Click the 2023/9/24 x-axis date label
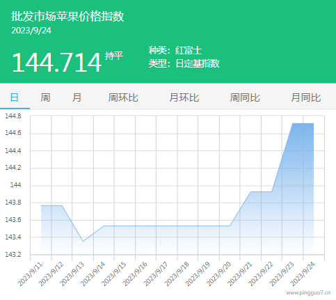Image resolution: width=336 pixels, height=300 pixels. 303,274
